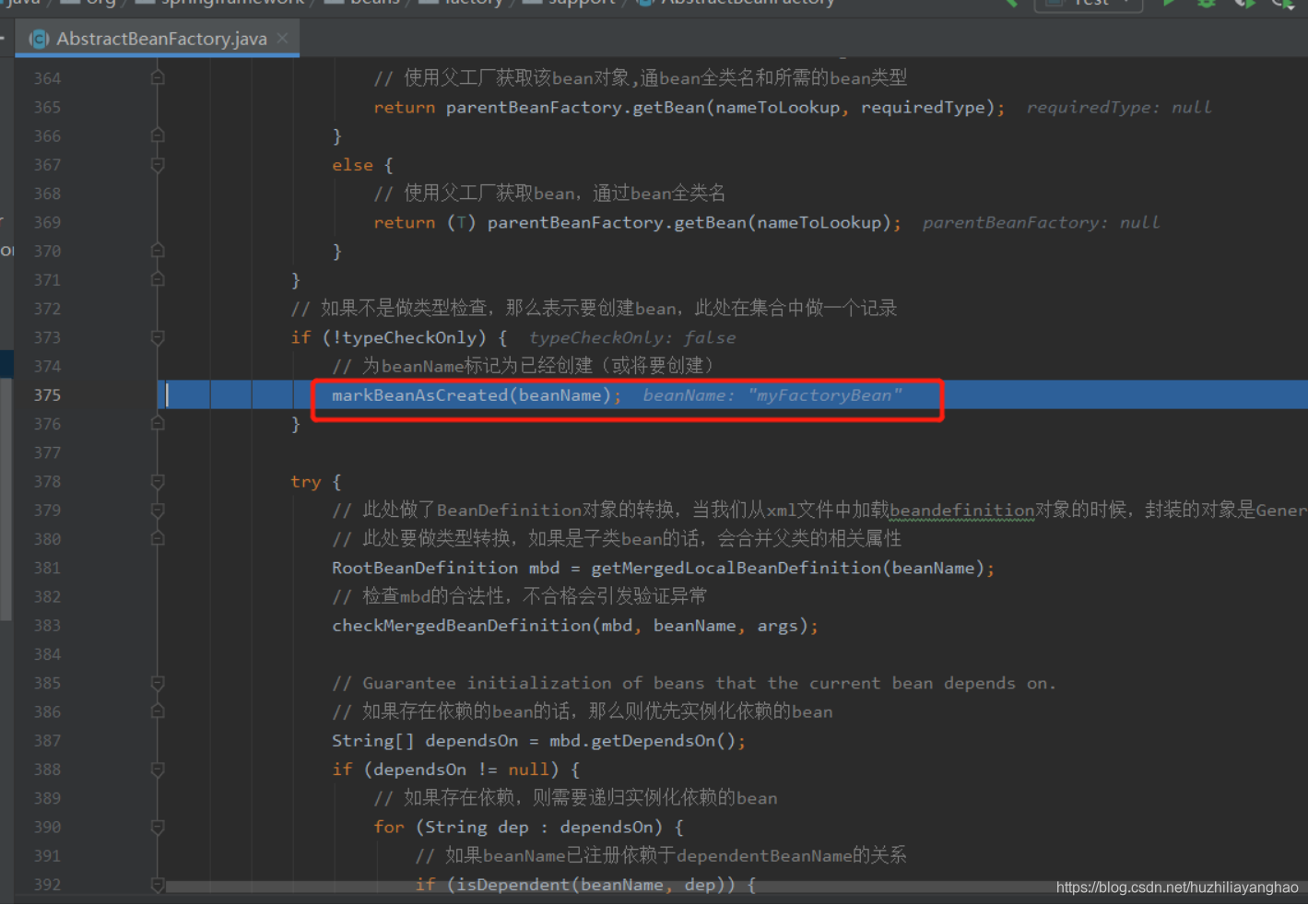Image resolution: width=1308 pixels, height=905 pixels.
Task: Click the for keyword on line 390
Action: pyautogui.click(x=389, y=828)
